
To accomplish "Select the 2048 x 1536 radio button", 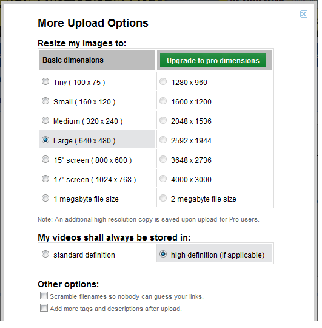I will pyautogui.click(x=163, y=120).
